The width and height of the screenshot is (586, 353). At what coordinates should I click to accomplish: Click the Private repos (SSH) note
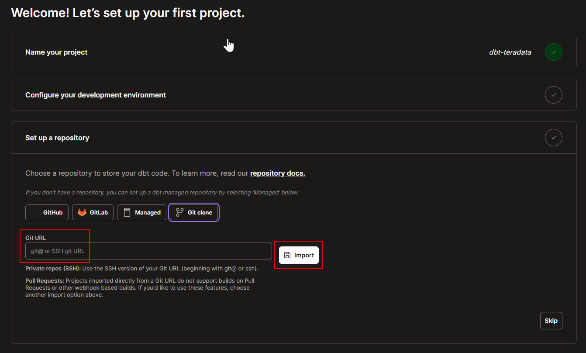[x=142, y=268]
